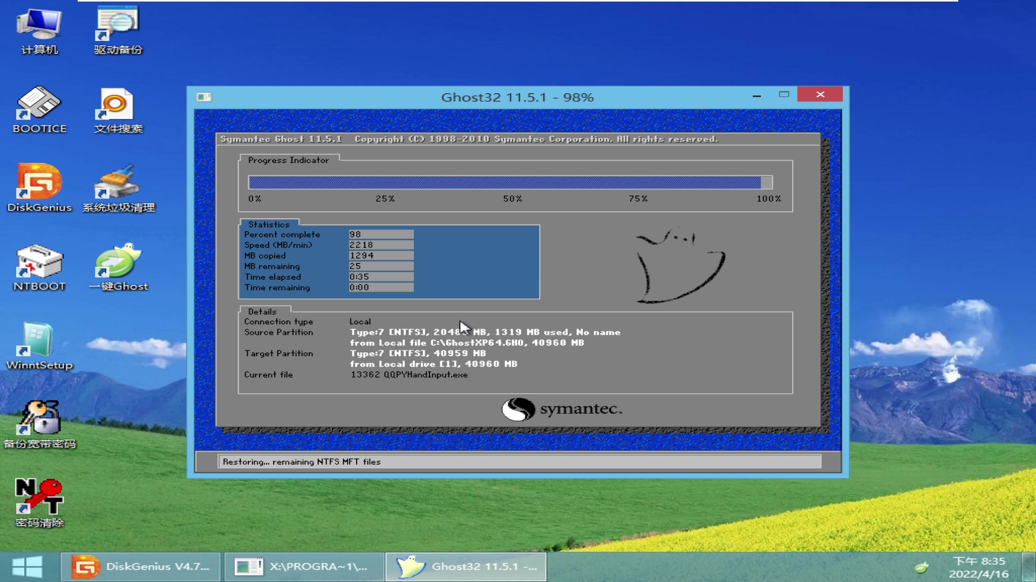Image resolution: width=1036 pixels, height=582 pixels.
Task: Maximize the Ghost32 window
Action: coord(784,94)
